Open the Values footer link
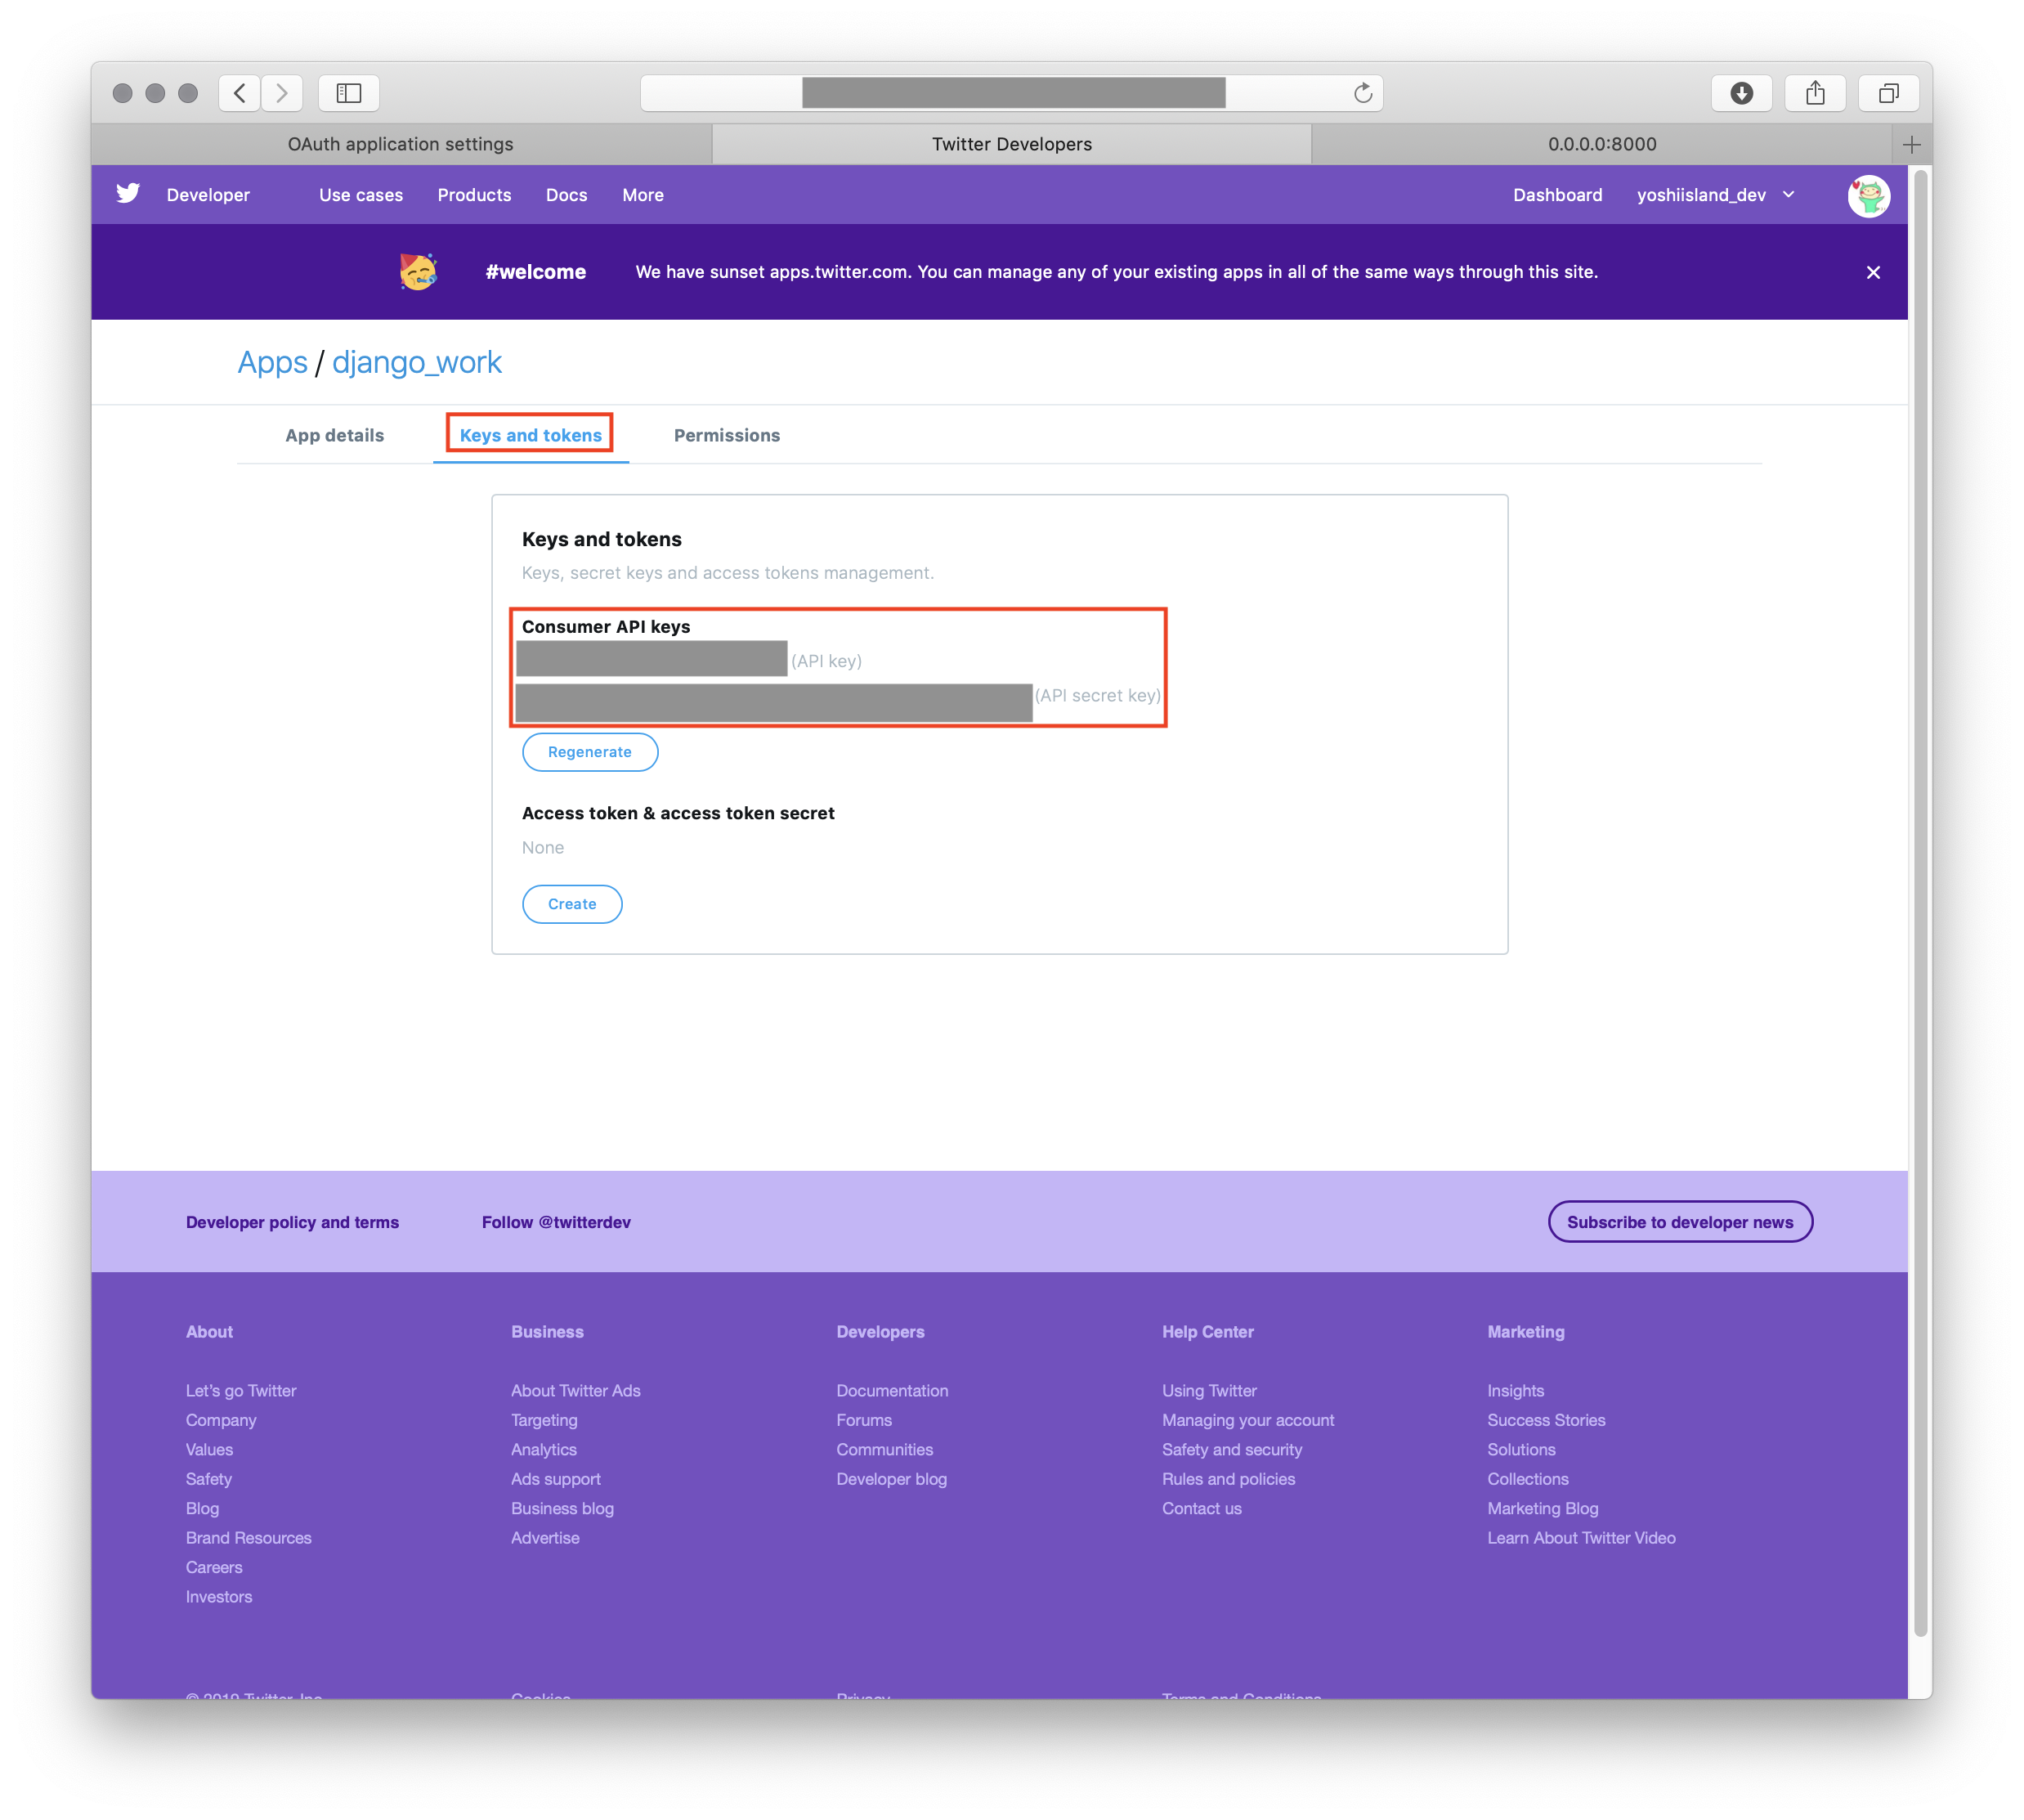Screen dimensions: 2024x1820 point(209,1450)
